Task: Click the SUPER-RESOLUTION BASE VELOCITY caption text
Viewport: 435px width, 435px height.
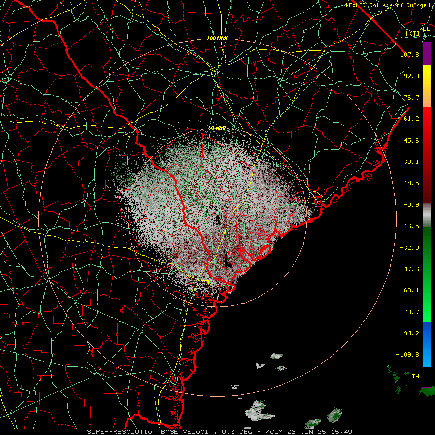Action: coord(152,432)
